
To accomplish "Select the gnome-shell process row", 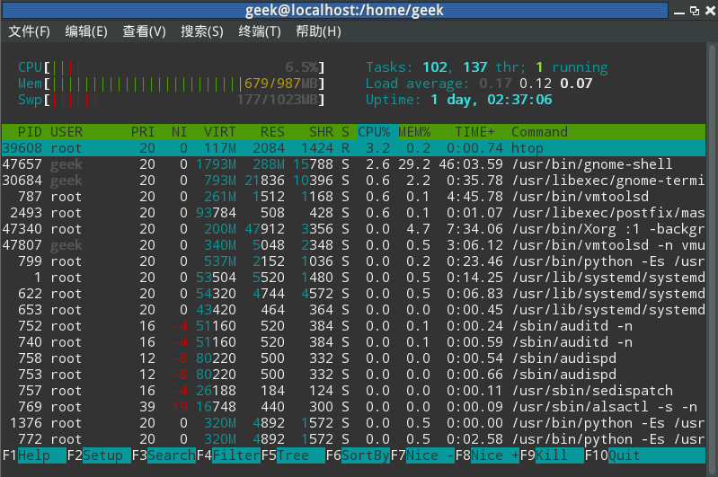I will [x=353, y=164].
